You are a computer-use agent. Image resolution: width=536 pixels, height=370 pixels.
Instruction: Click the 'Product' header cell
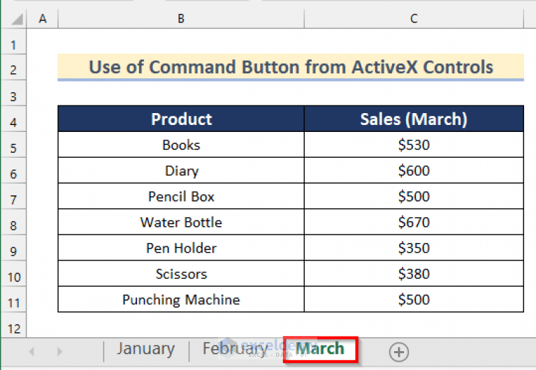181,119
